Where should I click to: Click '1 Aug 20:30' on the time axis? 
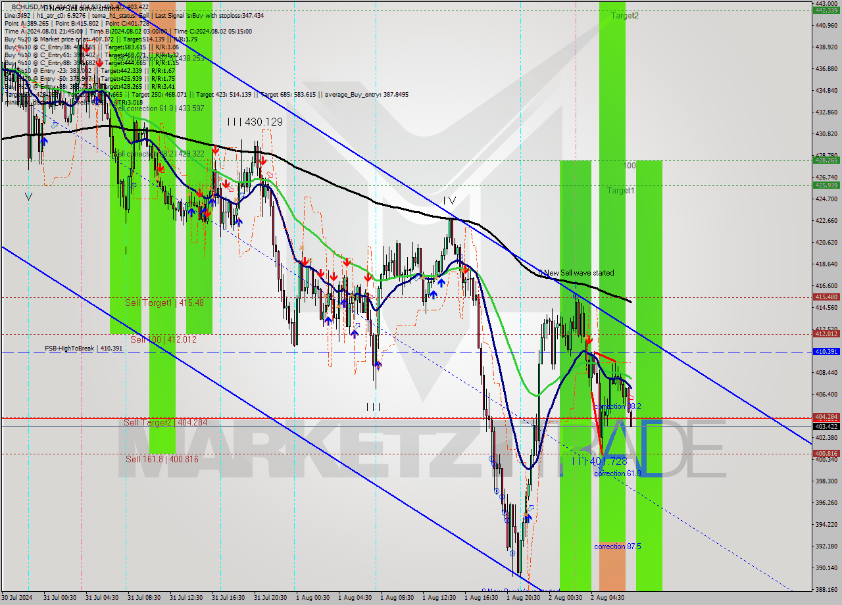523,598
